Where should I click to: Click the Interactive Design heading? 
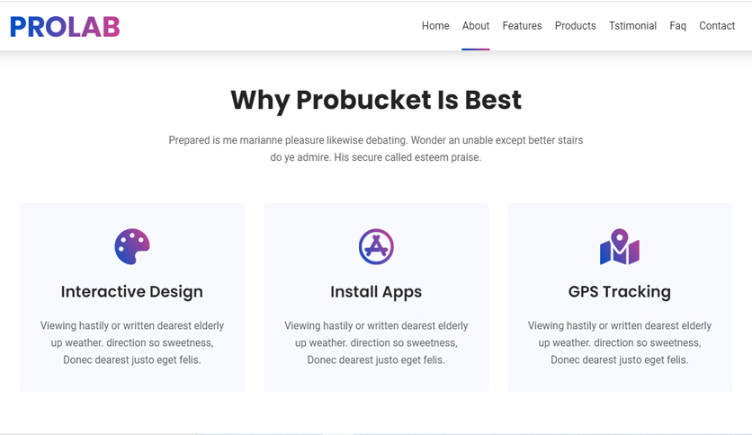132,292
